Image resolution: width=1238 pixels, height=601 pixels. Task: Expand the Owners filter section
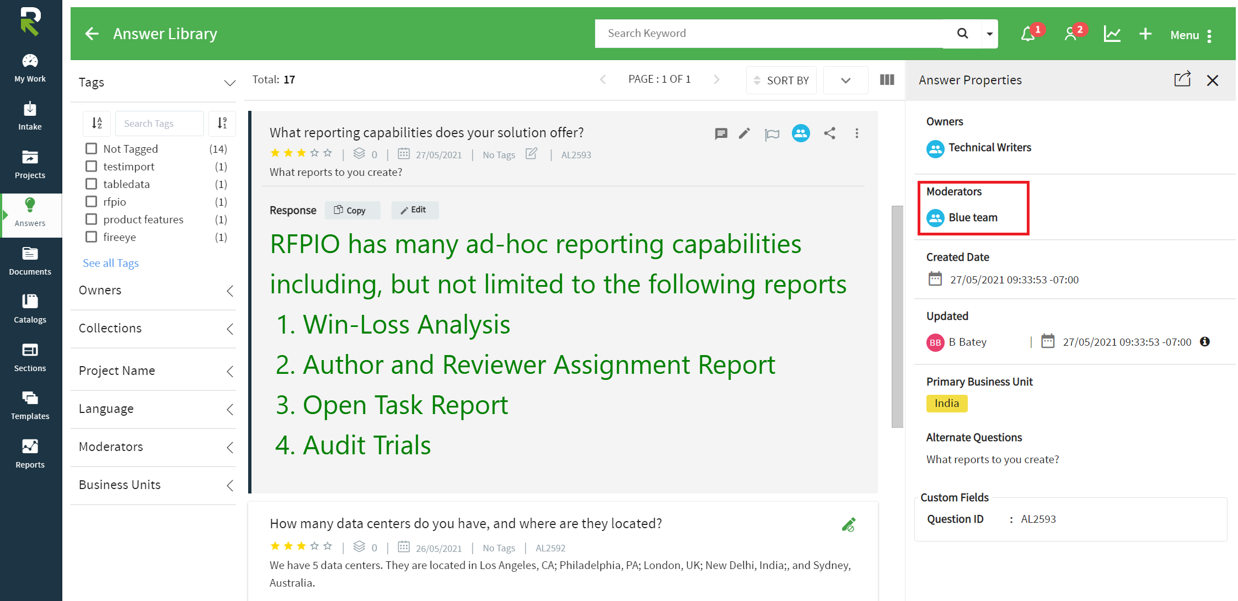[230, 291]
